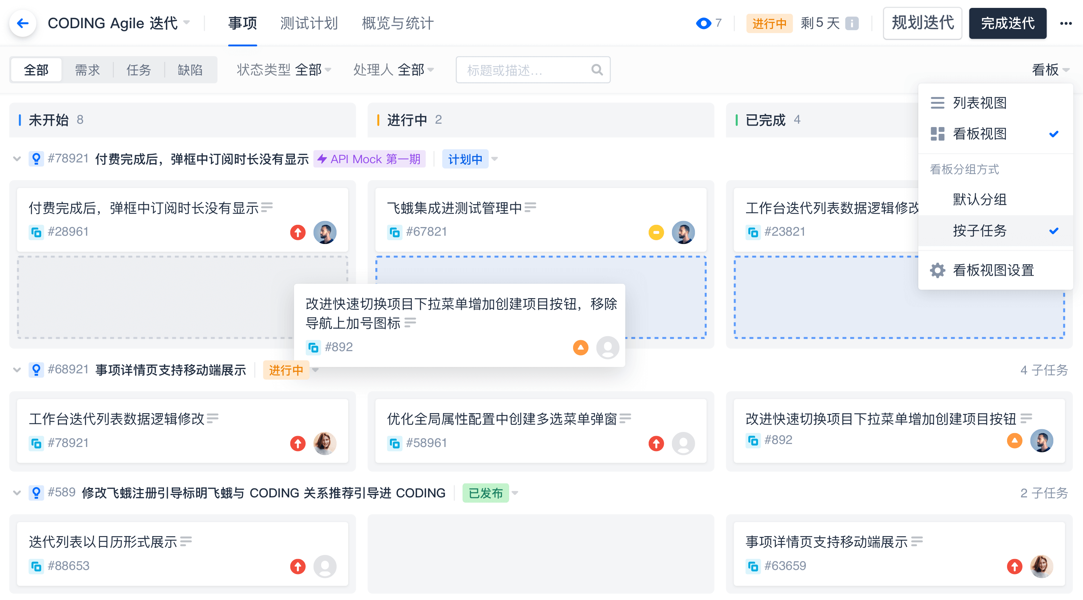This screenshot has height=600, width=1083.
Task: Open the three-dot more options menu
Action: click(1065, 23)
